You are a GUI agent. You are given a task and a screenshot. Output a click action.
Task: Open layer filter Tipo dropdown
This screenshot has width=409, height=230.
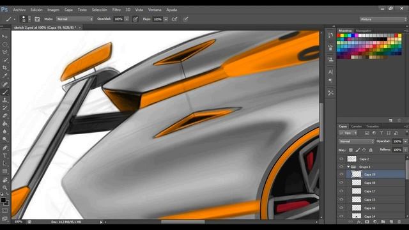coord(348,133)
